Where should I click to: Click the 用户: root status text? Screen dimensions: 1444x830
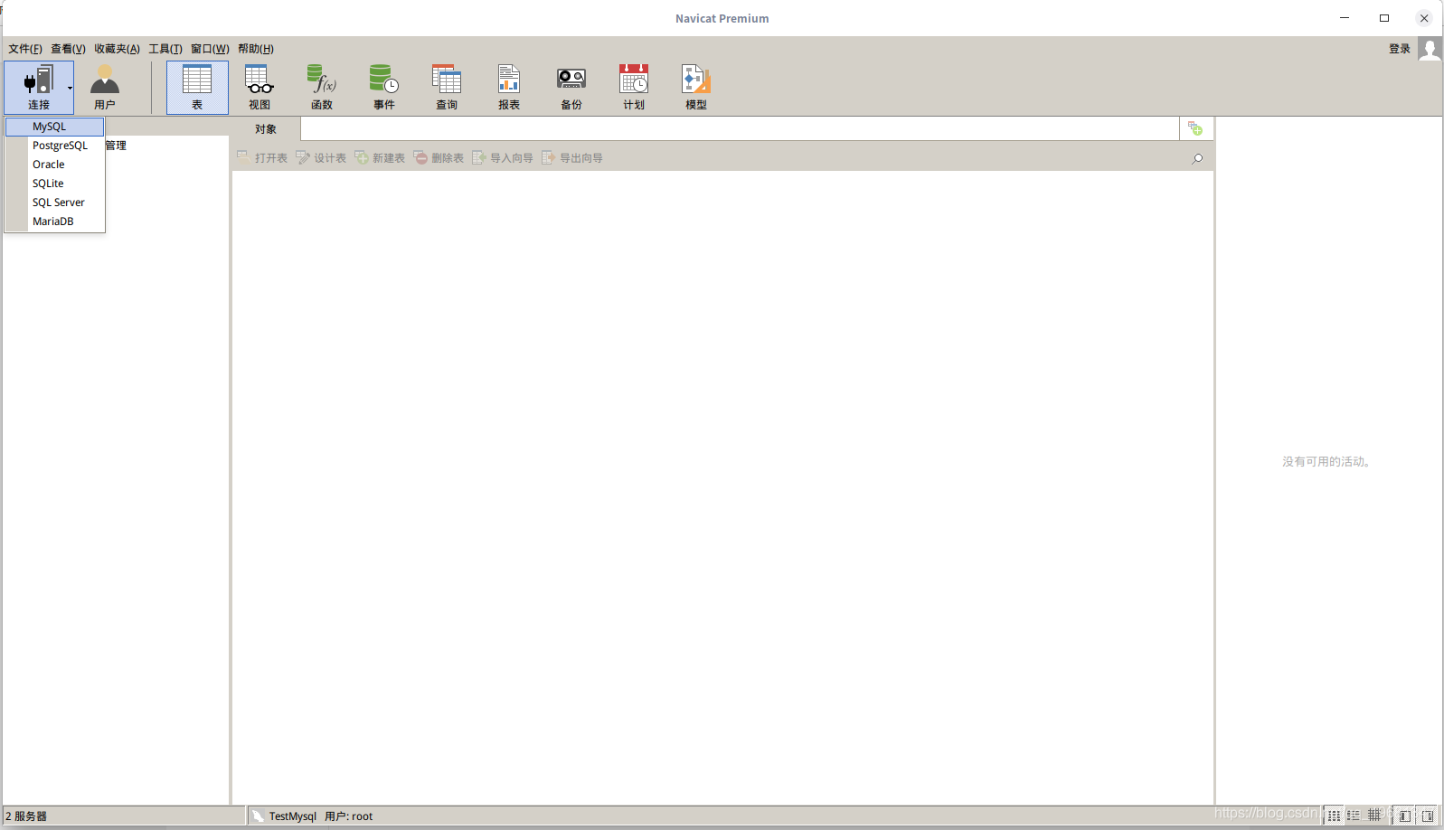pos(349,816)
